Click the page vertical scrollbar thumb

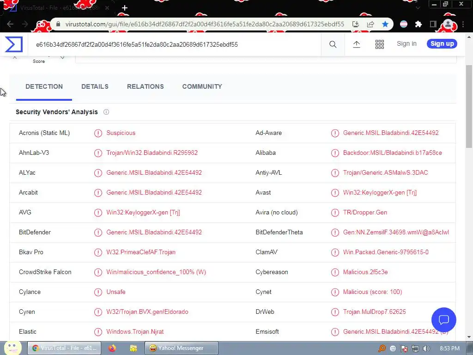coord(469,106)
